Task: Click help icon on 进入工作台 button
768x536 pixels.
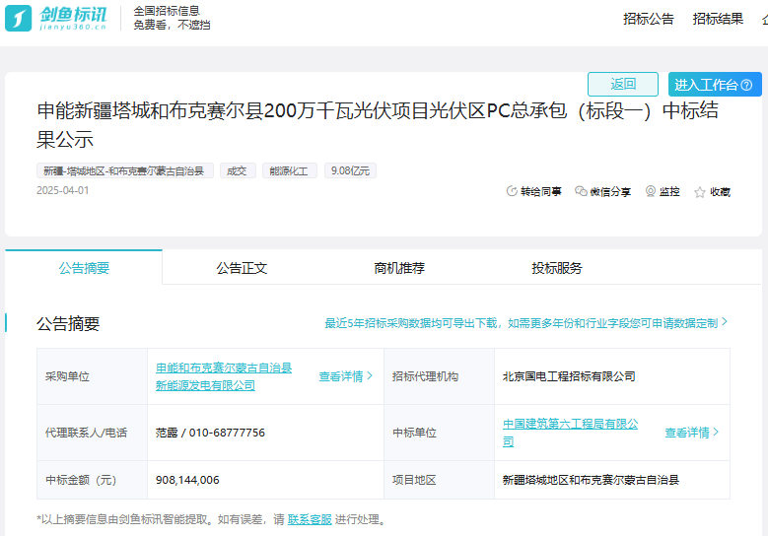Action: click(747, 85)
